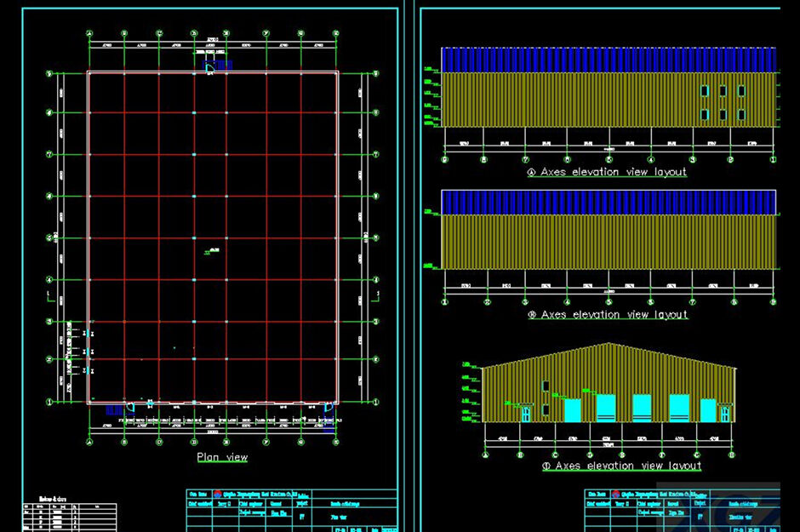Click the roof ridge peak of the gable elevation
This screenshot has width=800, height=532.
(609, 344)
